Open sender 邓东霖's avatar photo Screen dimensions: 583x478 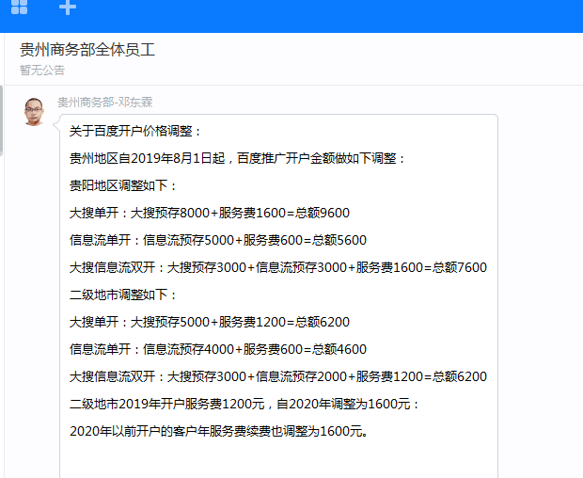34,111
